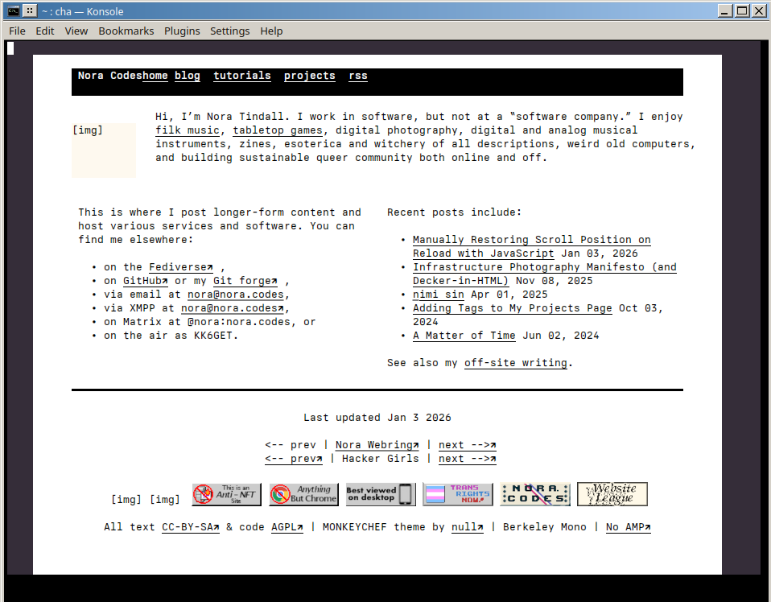Go to the blog page link
The width and height of the screenshot is (771, 602).
tap(188, 76)
